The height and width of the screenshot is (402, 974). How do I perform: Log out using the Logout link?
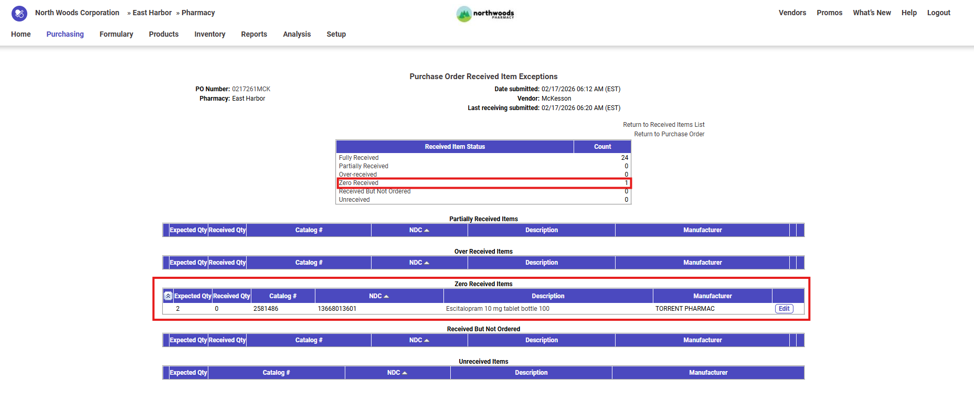[938, 13]
